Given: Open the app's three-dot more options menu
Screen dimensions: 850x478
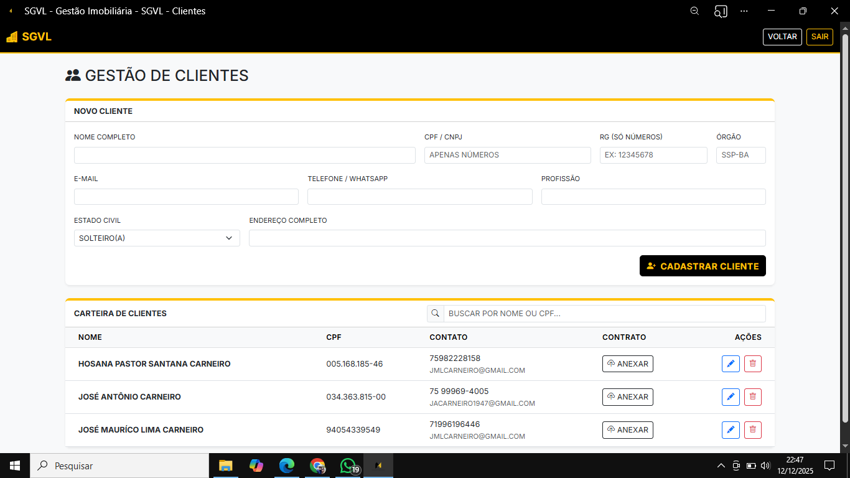Looking at the screenshot, I should click(x=744, y=11).
